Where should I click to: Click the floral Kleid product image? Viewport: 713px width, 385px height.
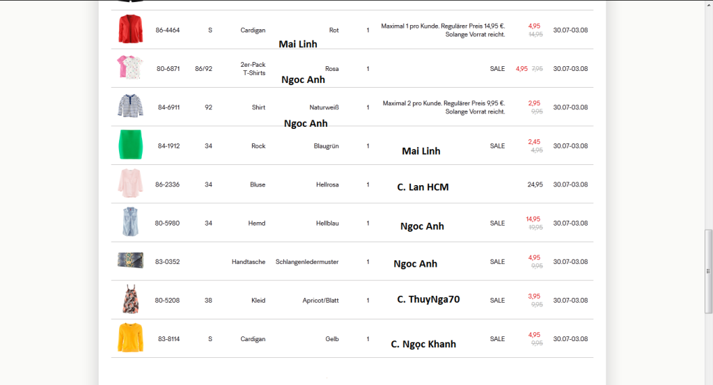tap(130, 299)
